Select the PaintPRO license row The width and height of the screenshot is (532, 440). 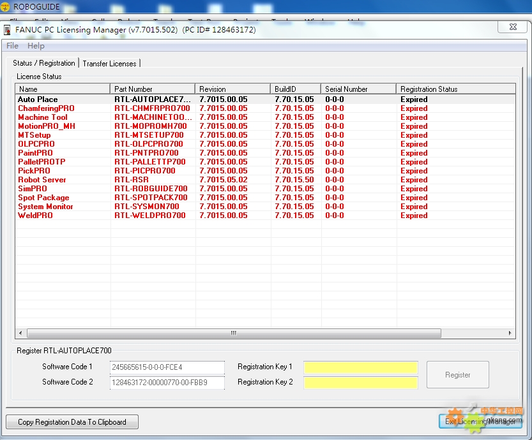point(265,153)
